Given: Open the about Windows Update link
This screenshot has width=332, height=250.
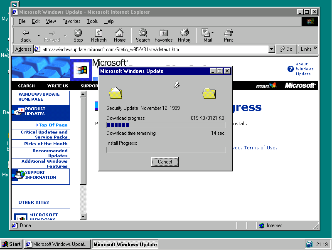Looking at the screenshot, I should (305, 69).
